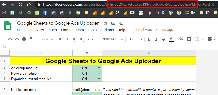
Task: Click the formula bar input
Action: (114, 47)
